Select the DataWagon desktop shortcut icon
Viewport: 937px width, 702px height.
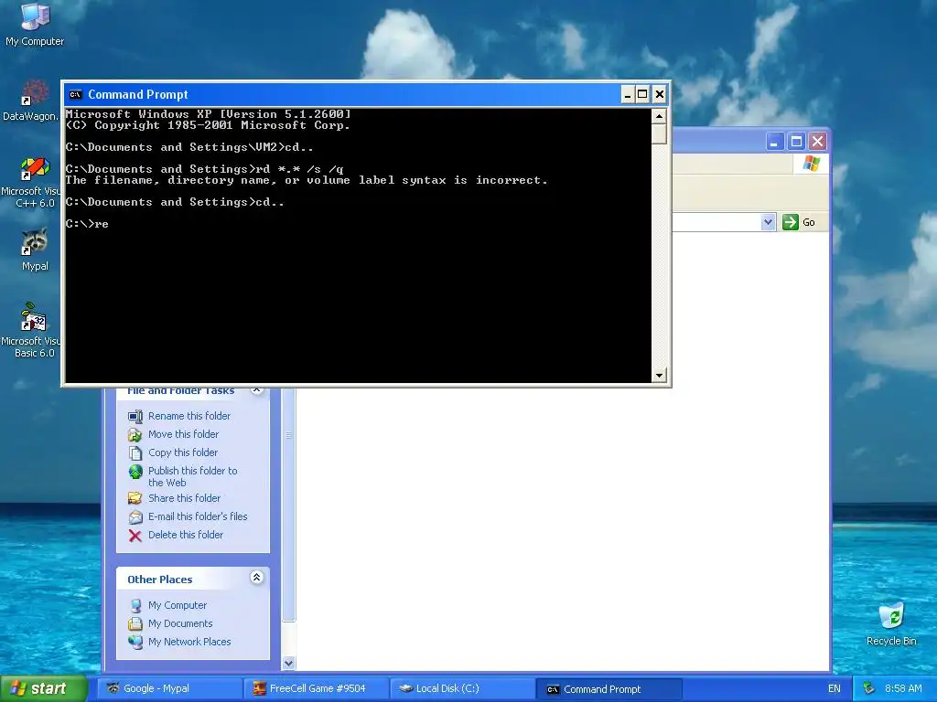pyautogui.click(x=36, y=92)
